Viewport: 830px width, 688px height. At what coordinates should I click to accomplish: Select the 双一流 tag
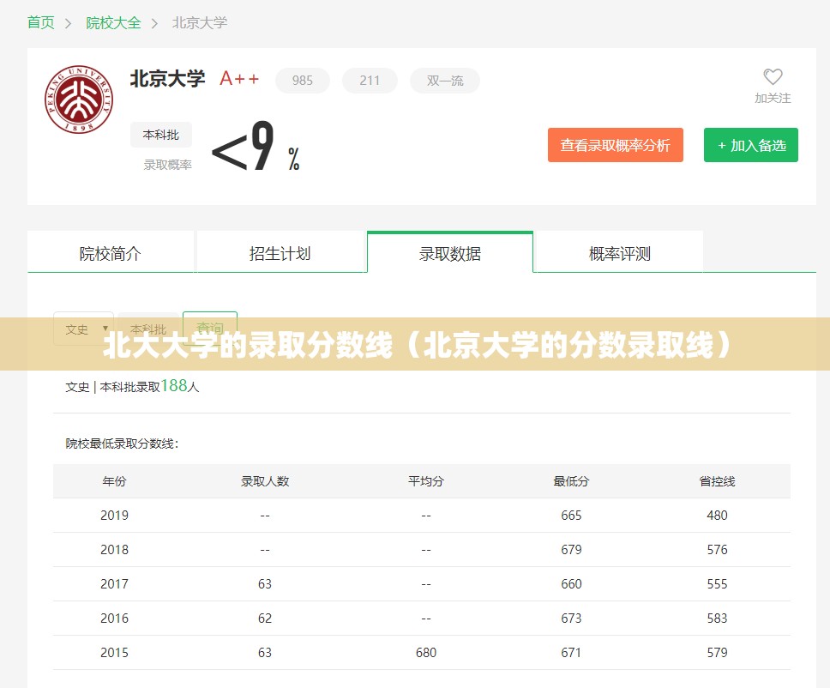pyautogui.click(x=445, y=81)
